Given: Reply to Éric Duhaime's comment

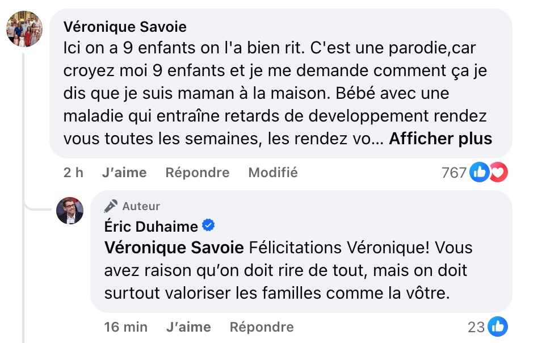Looking at the screenshot, I should [x=262, y=327].
